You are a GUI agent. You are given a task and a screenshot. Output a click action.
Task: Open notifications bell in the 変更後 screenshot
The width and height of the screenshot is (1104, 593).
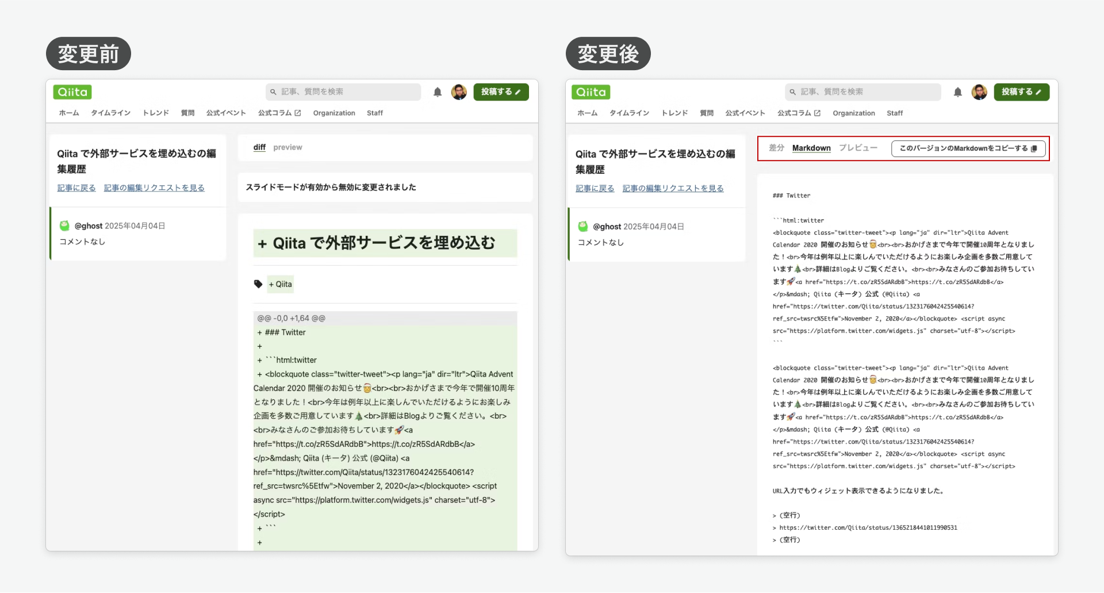(957, 92)
